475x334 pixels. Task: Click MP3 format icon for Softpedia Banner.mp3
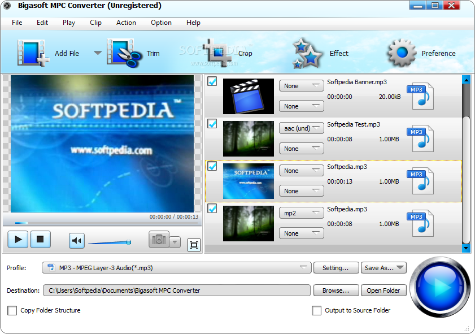pyautogui.click(x=421, y=96)
